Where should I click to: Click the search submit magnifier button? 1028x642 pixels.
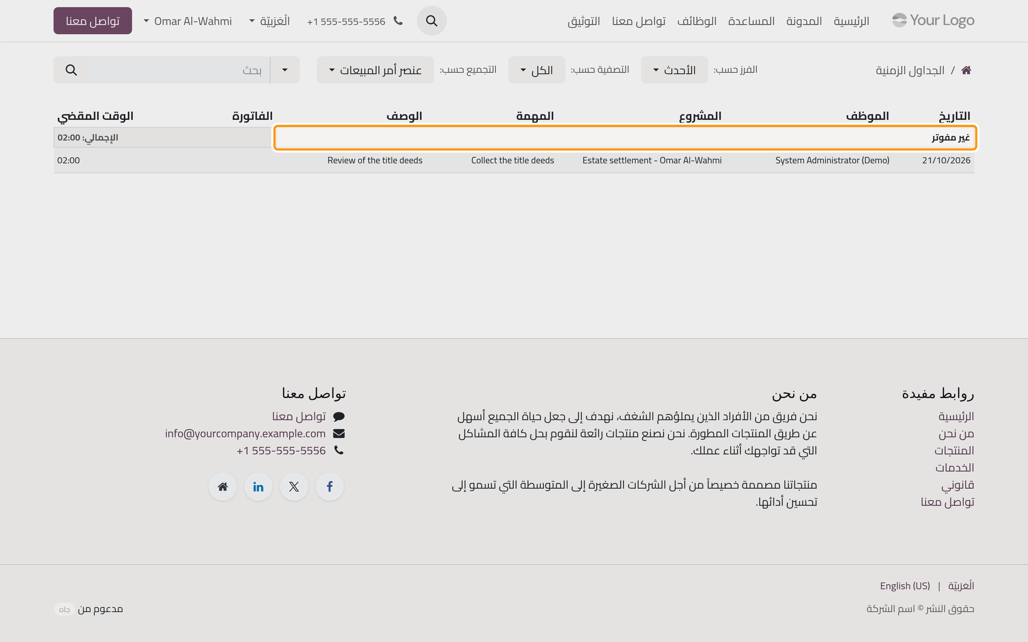point(71,70)
